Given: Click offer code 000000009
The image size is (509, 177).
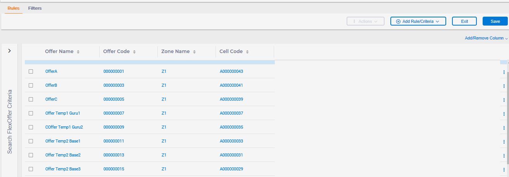Looking at the screenshot, I should pyautogui.click(x=114, y=127).
